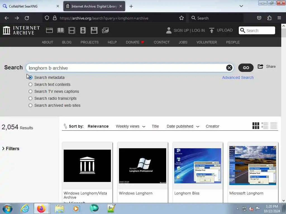The height and width of the screenshot is (214, 286).
Task: Click the UPLOAD link
Action: coord(225,30)
